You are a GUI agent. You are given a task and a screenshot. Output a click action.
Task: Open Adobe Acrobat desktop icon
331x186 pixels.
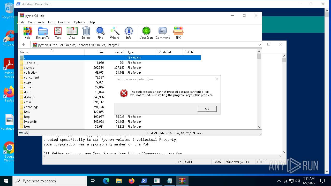[x=9, y=68]
